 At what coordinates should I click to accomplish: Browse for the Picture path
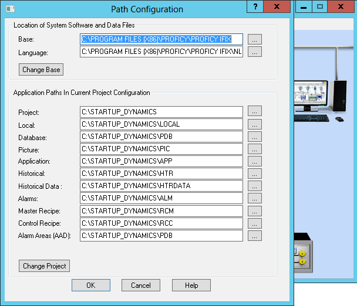point(255,149)
